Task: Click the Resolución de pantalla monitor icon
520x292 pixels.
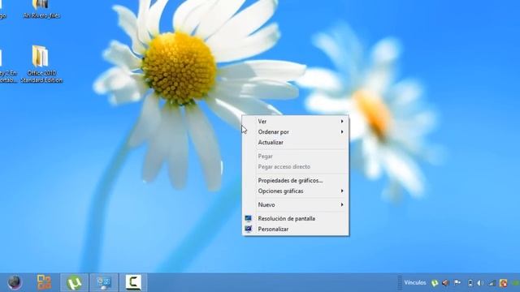Action: [x=248, y=218]
